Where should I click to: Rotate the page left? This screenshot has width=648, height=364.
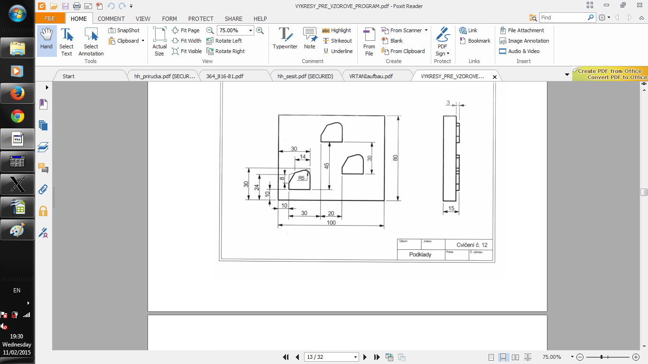point(224,41)
